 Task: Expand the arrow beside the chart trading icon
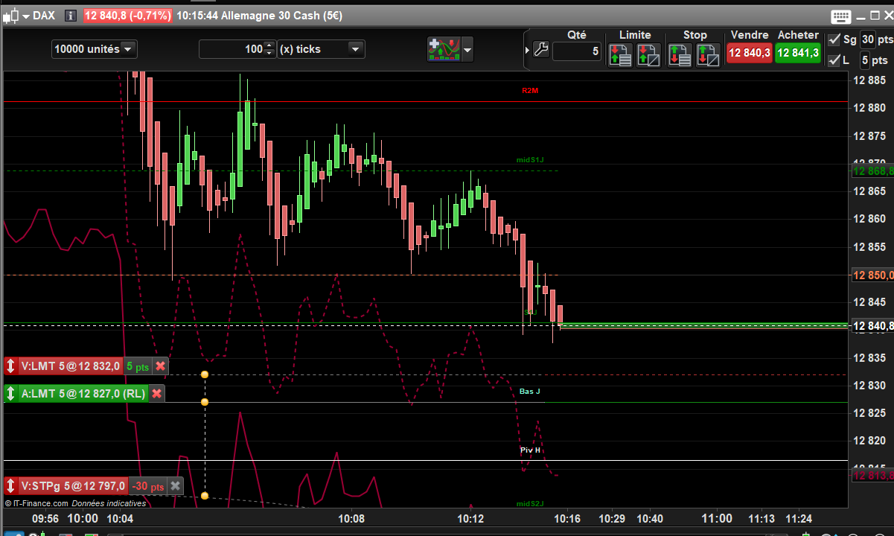coord(467,50)
